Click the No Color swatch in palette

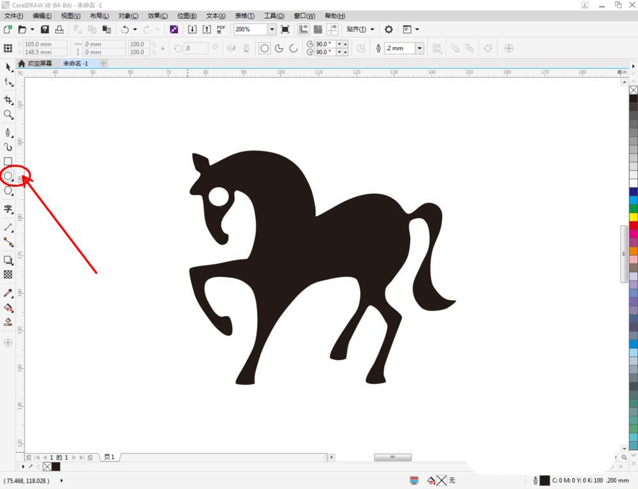(x=634, y=90)
